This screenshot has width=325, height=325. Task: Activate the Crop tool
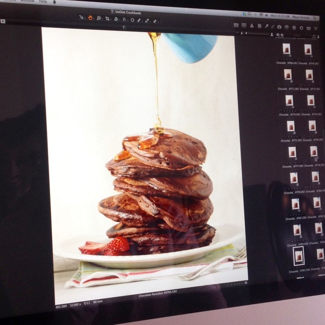pos(108,19)
